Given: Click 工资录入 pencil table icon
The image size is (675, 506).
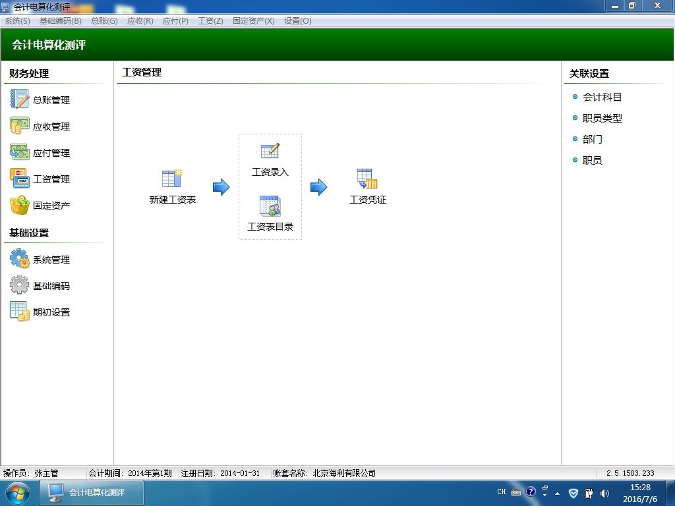Looking at the screenshot, I should click(x=270, y=151).
